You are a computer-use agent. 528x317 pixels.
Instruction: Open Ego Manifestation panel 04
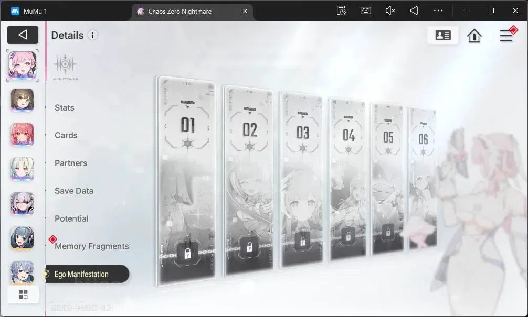(348, 179)
